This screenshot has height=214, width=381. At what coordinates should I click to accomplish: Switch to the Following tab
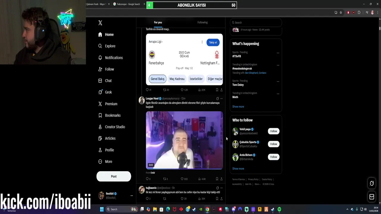(202, 23)
